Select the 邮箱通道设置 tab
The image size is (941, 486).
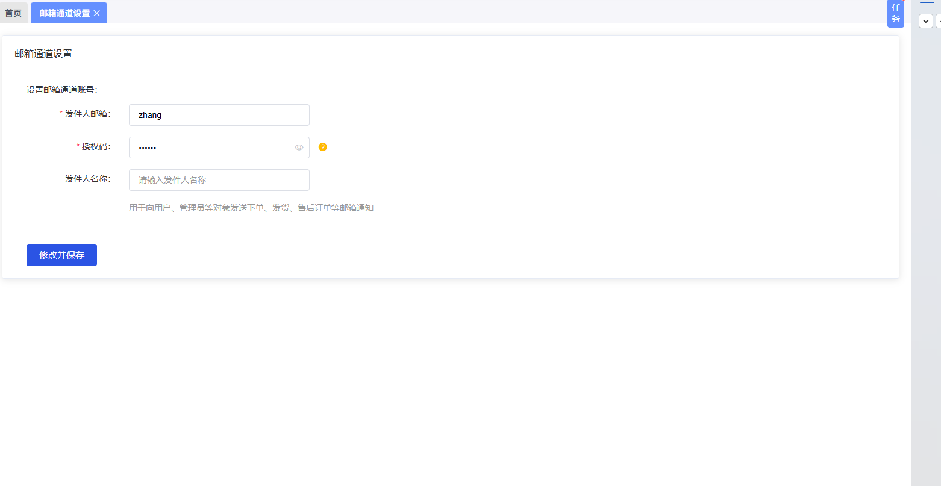click(64, 13)
